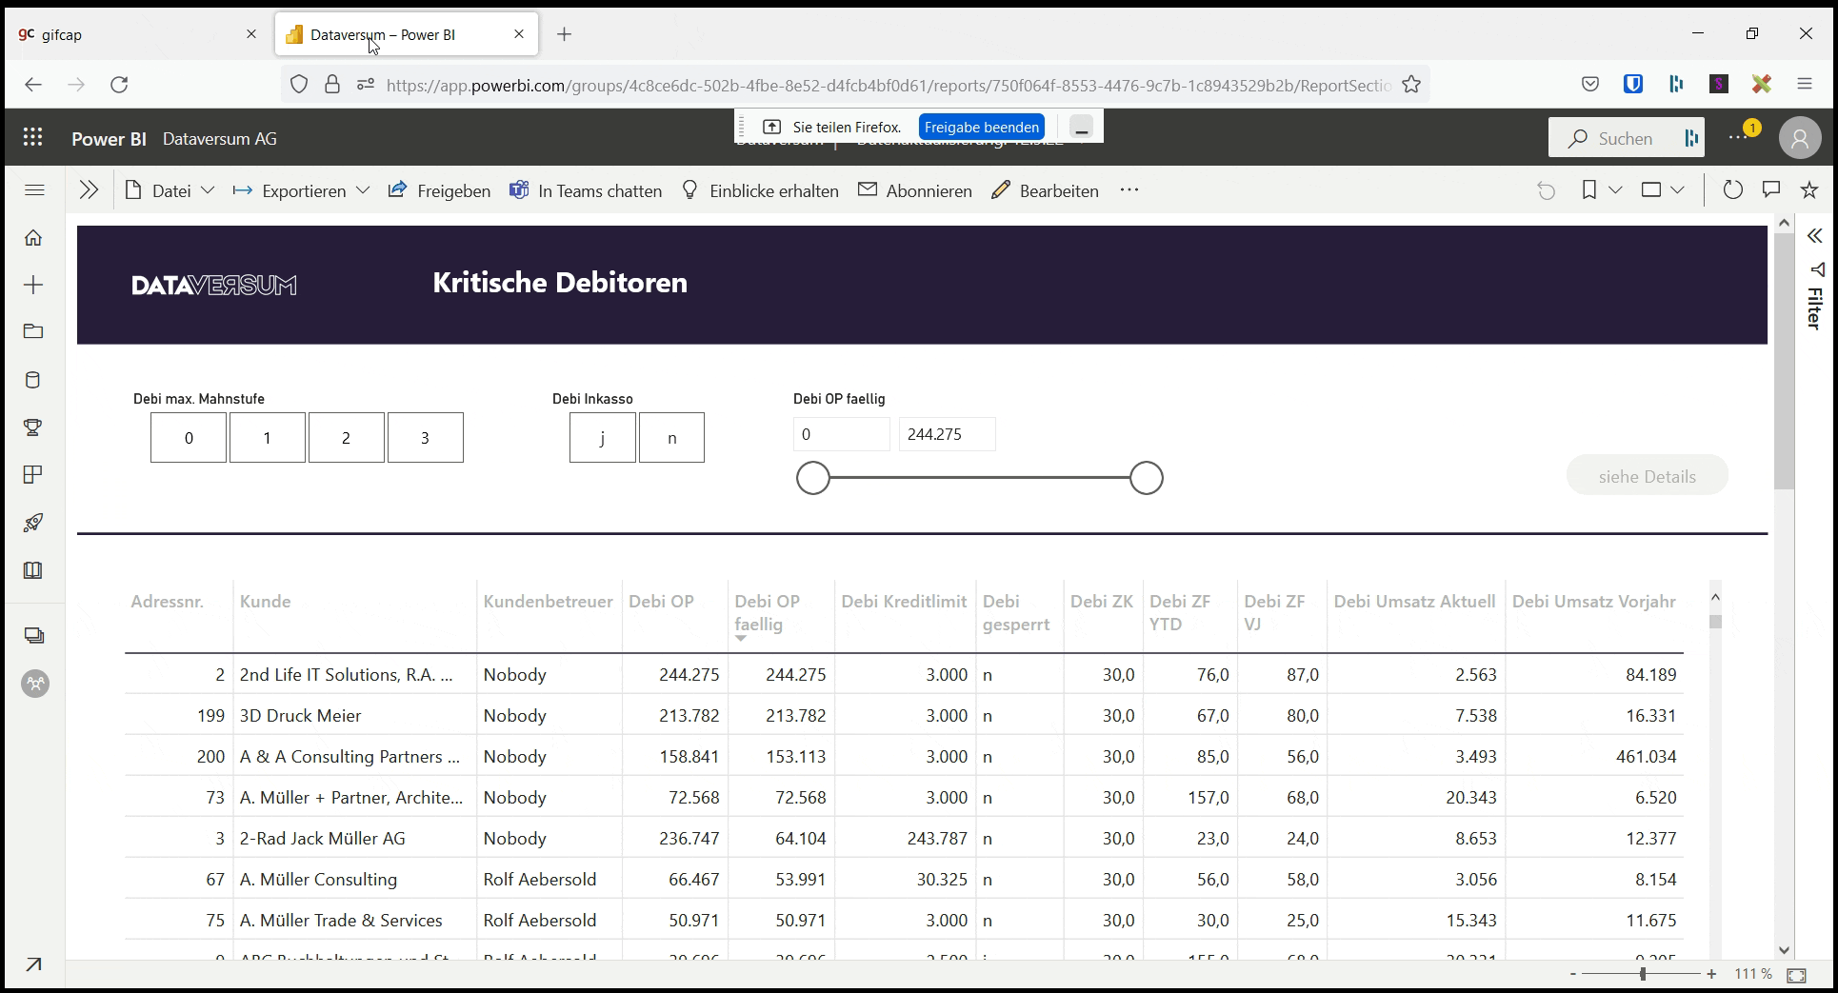1838x993 pixels.
Task: Select Mahnstufe slicer tile 3
Action: point(425,438)
